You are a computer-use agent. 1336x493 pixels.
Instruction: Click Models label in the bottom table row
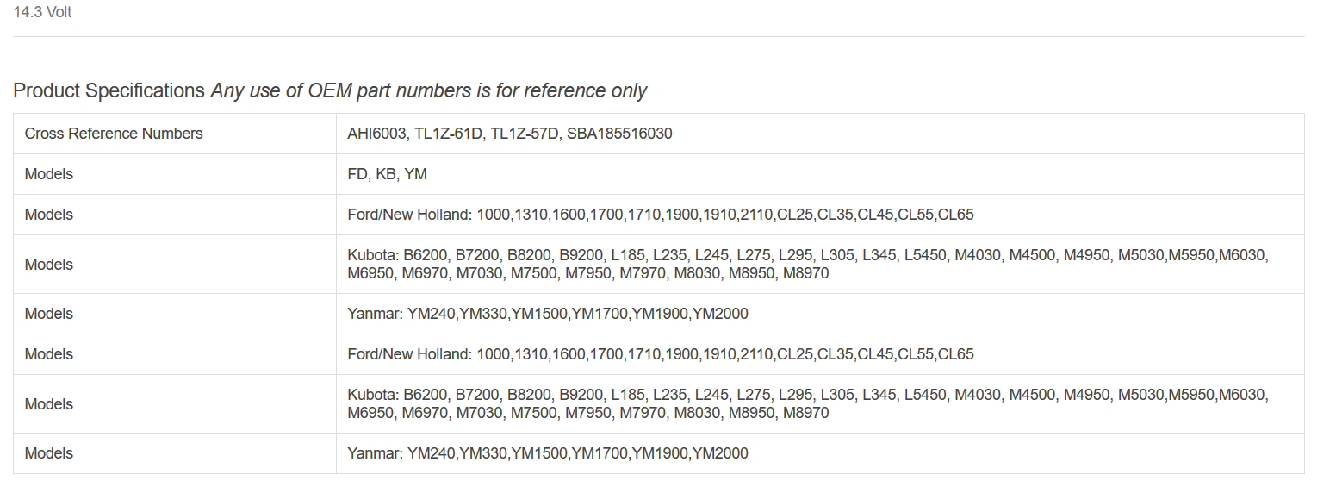click(x=49, y=453)
